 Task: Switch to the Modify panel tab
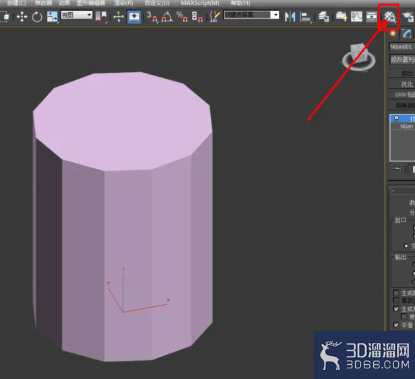[407, 34]
